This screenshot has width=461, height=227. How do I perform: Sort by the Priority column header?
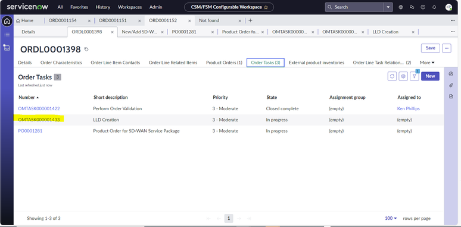[x=220, y=97]
